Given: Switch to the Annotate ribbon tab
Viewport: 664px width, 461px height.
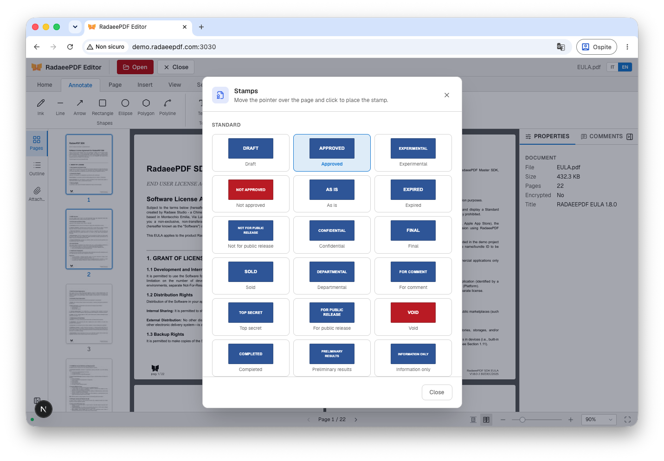Looking at the screenshot, I should tap(80, 85).
